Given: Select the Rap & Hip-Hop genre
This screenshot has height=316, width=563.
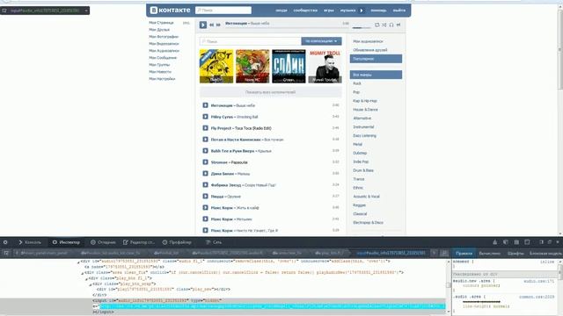Looking at the screenshot, I should click(x=365, y=101).
